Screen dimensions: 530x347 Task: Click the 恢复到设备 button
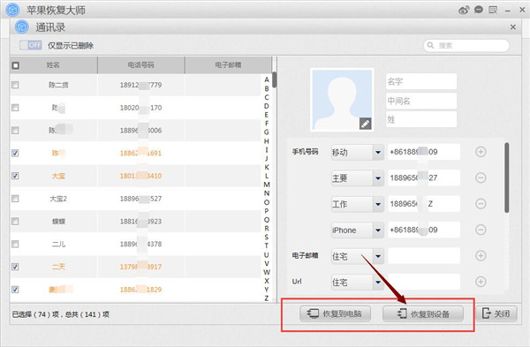[423, 313]
